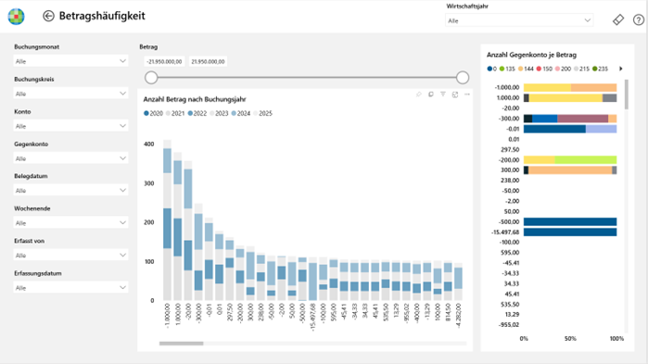Click the -20,00 stacked column
This screenshot has width=648, height=364.
[x=188, y=231]
